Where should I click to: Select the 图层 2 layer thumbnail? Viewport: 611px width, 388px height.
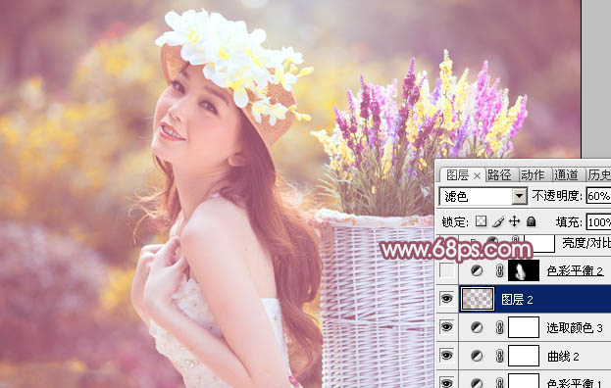pyautogui.click(x=478, y=299)
